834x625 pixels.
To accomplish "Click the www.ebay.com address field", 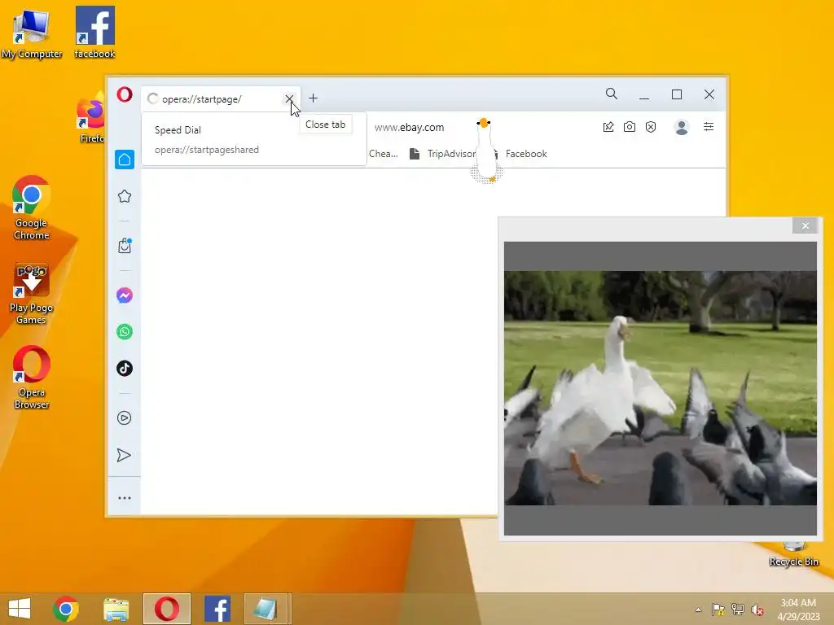I will pos(410,128).
